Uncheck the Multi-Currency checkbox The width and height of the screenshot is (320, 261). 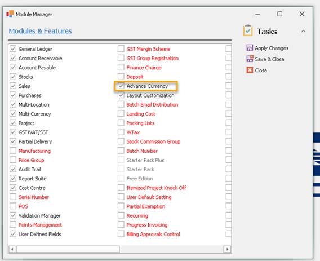point(13,113)
